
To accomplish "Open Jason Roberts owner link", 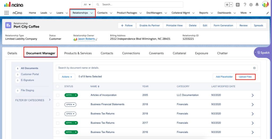I will pos(86,39).
